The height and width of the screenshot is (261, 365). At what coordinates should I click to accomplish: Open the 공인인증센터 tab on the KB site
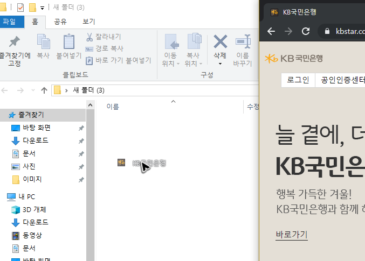[340, 80]
